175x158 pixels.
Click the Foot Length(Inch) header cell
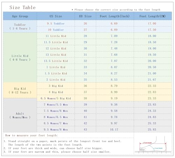point(115,16)
